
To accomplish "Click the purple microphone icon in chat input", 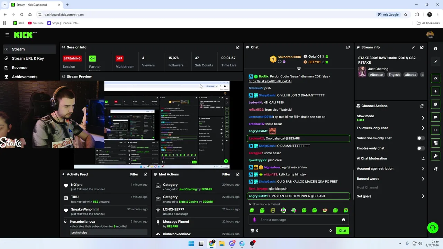I will 254,220.
